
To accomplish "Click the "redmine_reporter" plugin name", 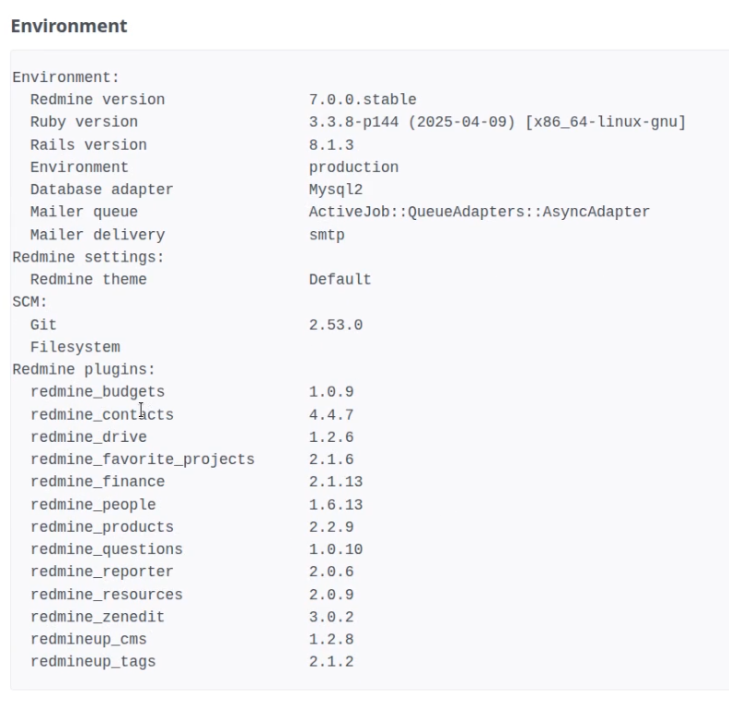I will coord(102,572).
